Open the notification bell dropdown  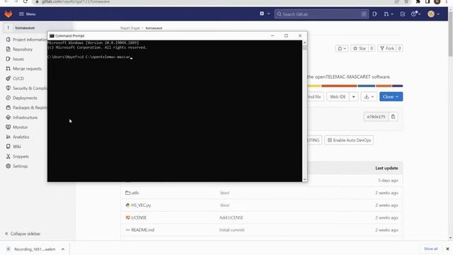[x=342, y=48]
